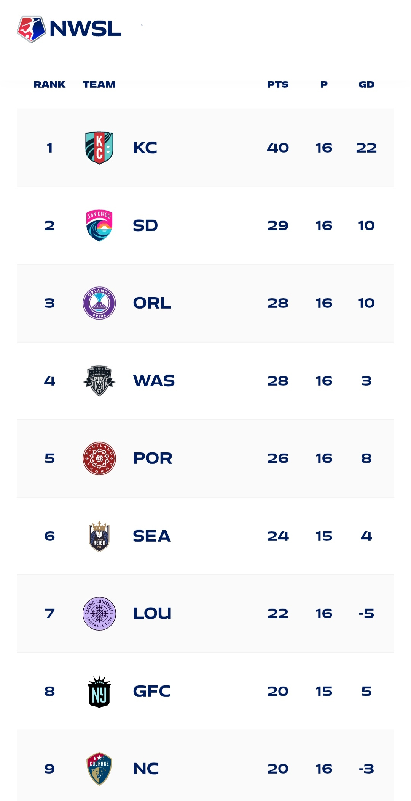Open the Washington Spirit crest
The image size is (411, 801).
[99, 381]
